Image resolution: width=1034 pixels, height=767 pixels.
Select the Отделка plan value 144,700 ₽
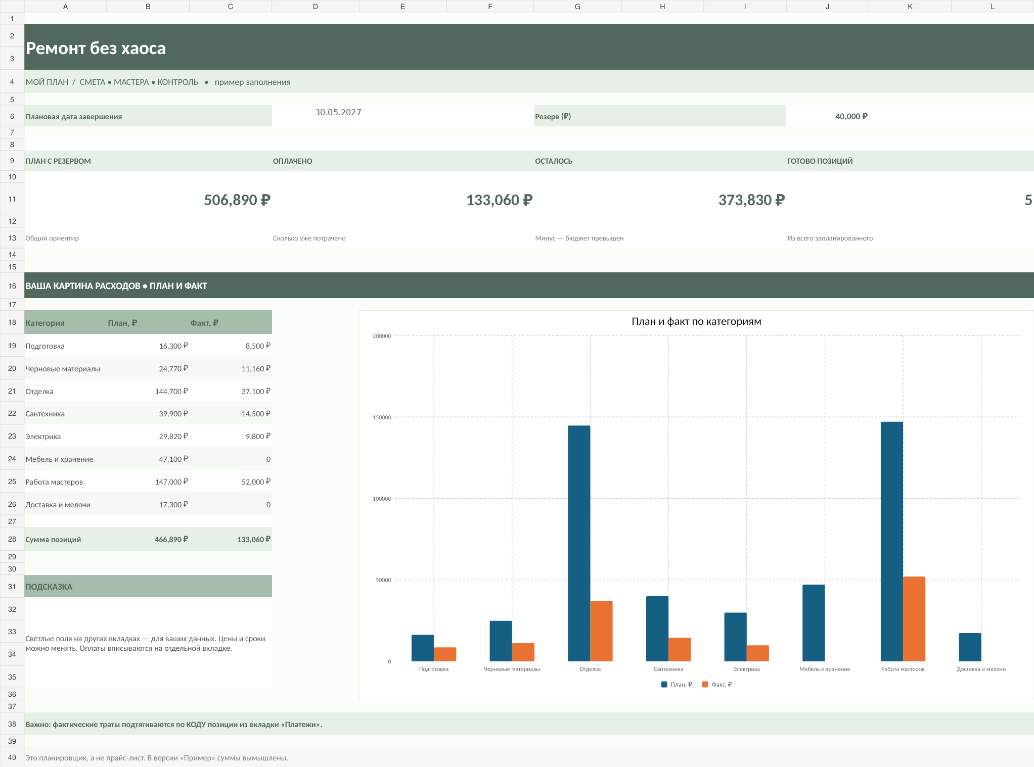coord(171,391)
